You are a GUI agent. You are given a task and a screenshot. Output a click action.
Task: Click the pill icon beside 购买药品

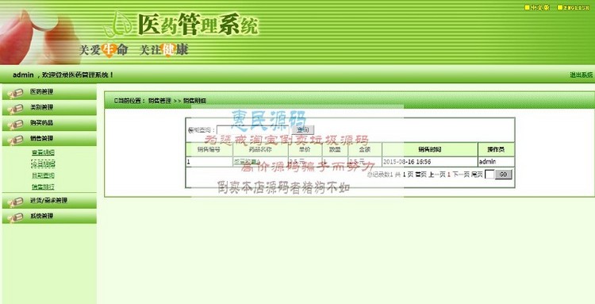click(16, 124)
